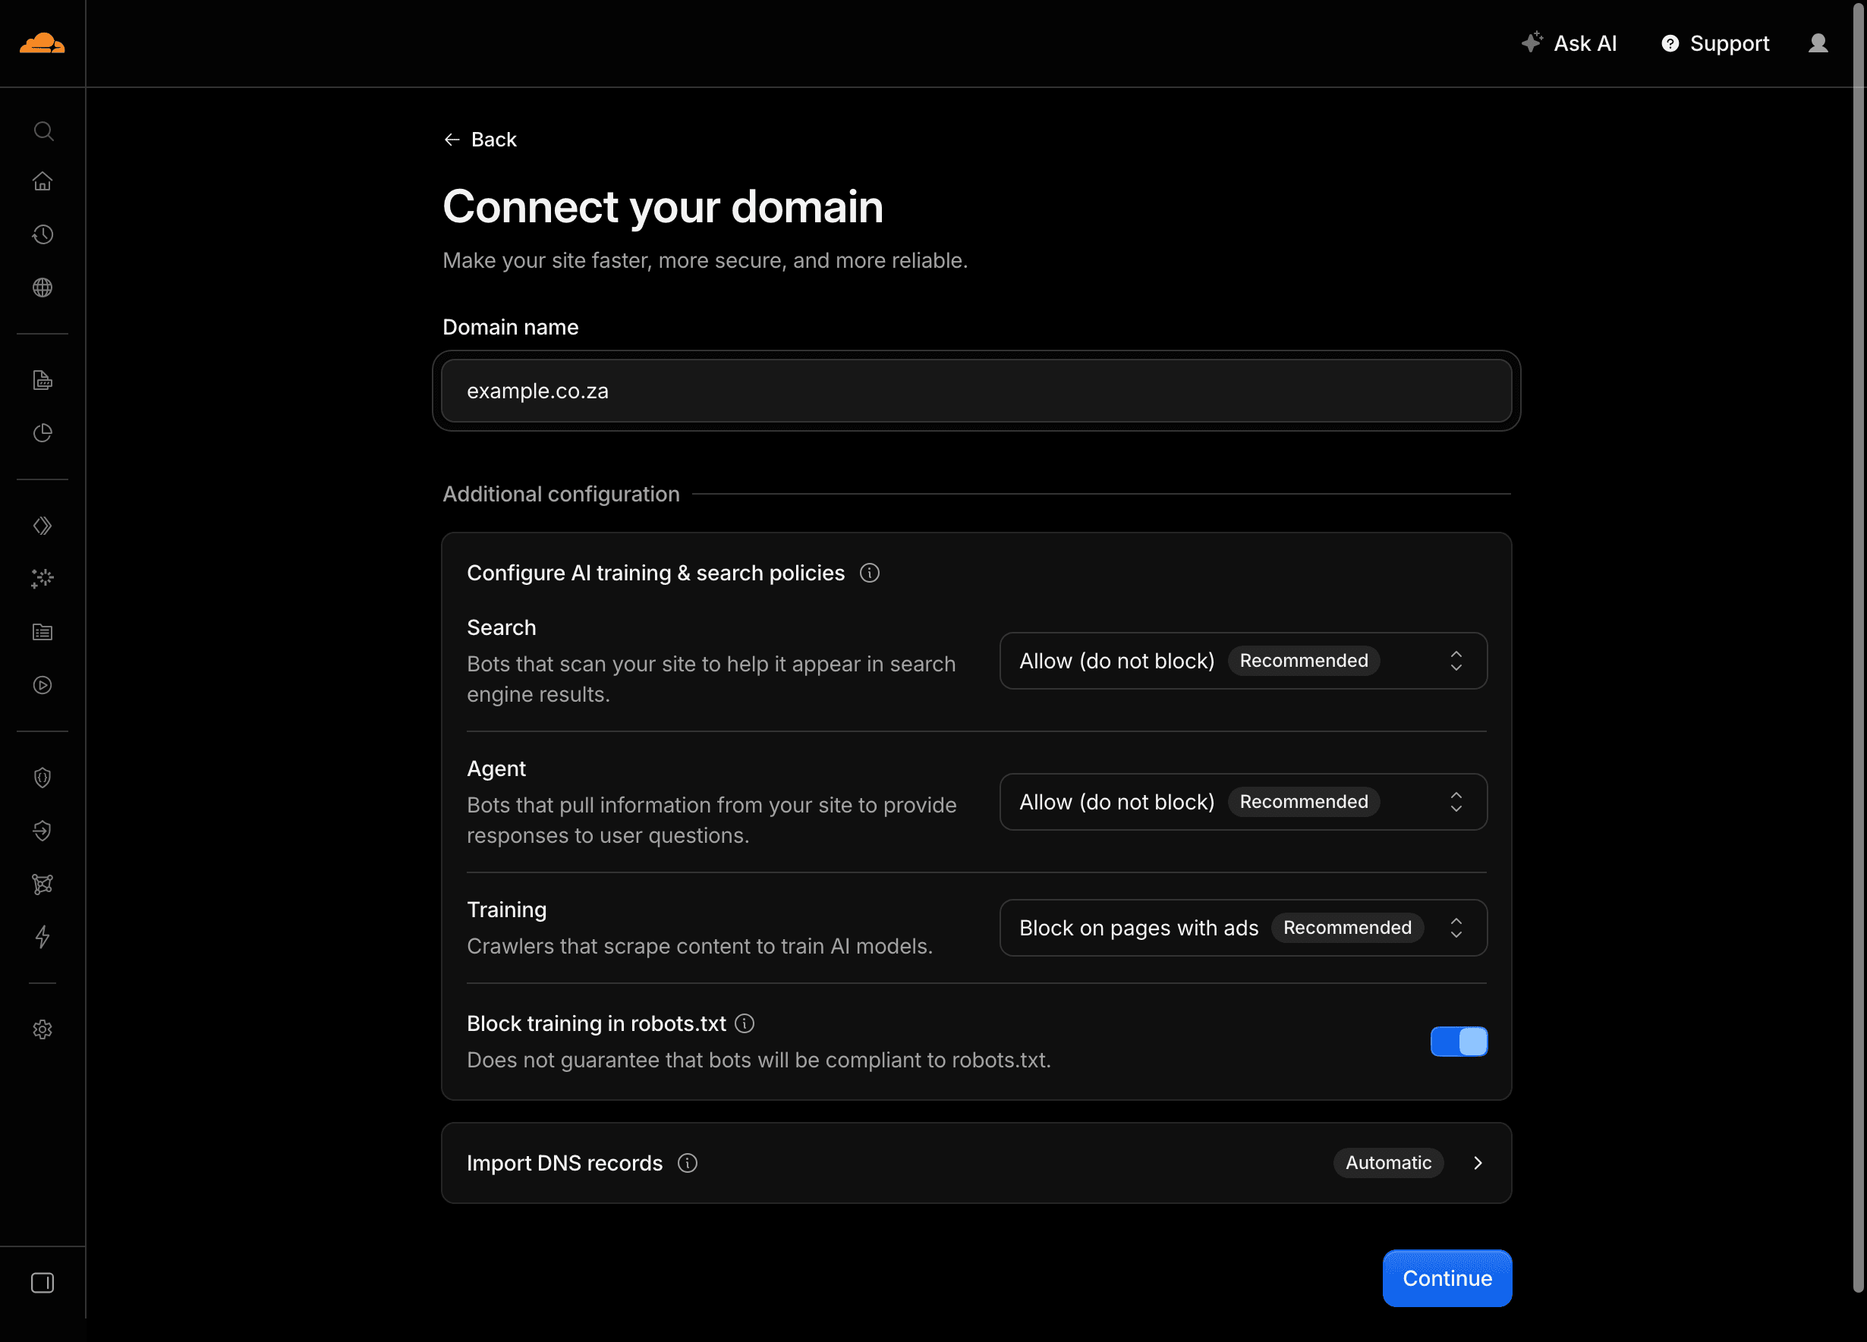Image resolution: width=1867 pixels, height=1342 pixels.
Task: Click the info icon beside Import DNS records
Action: (x=688, y=1163)
